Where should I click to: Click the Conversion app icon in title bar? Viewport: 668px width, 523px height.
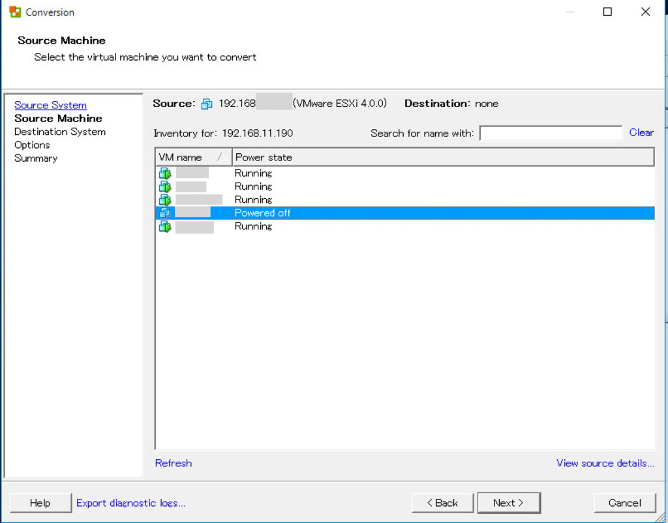coord(15,12)
